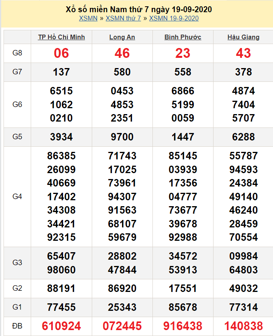Click special prize number 072445

click(x=122, y=326)
